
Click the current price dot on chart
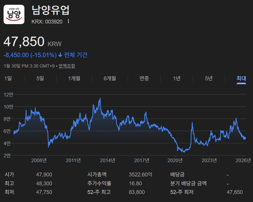click(x=244, y=138)
